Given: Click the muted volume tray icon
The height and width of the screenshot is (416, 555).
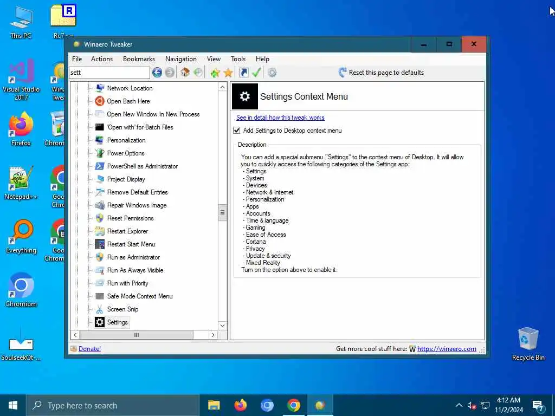Looking at the screenshot, I should click(472, 405).
